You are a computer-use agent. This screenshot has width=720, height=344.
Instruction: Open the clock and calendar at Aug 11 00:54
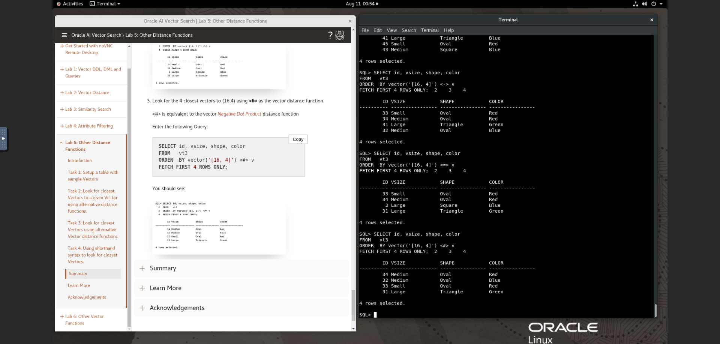[362, 4]
